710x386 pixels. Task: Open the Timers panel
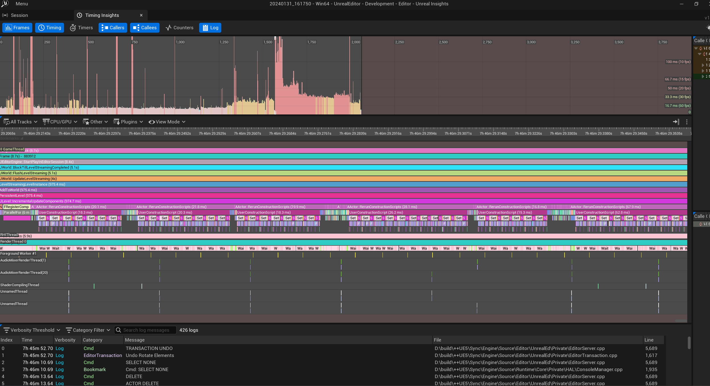click(x=82, y=28)
